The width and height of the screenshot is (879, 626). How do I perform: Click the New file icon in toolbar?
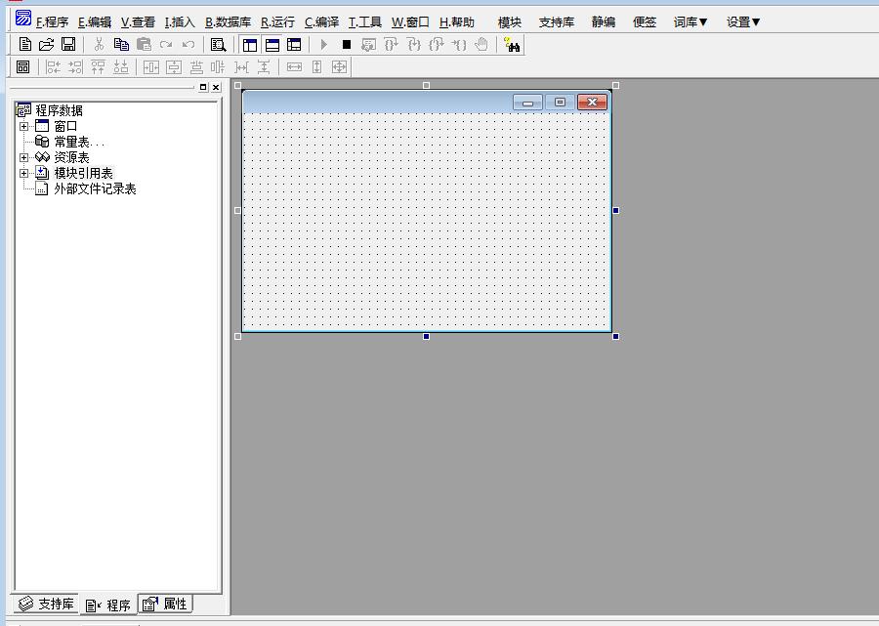pos(26,45)
